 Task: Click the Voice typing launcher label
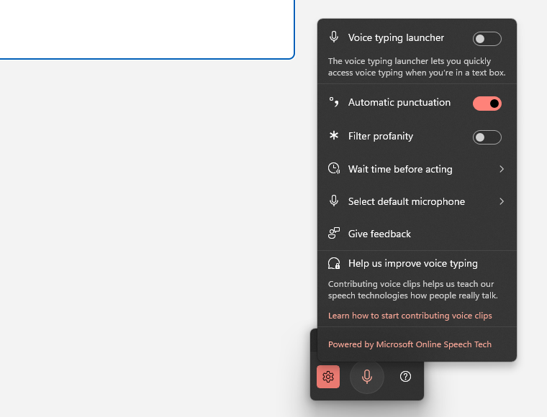tap(396, 37)
